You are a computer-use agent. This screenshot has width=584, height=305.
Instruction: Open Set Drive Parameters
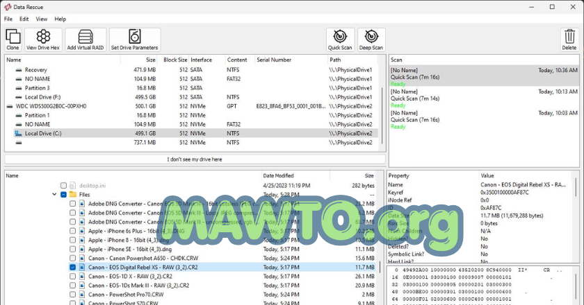(x=134, y=39)
